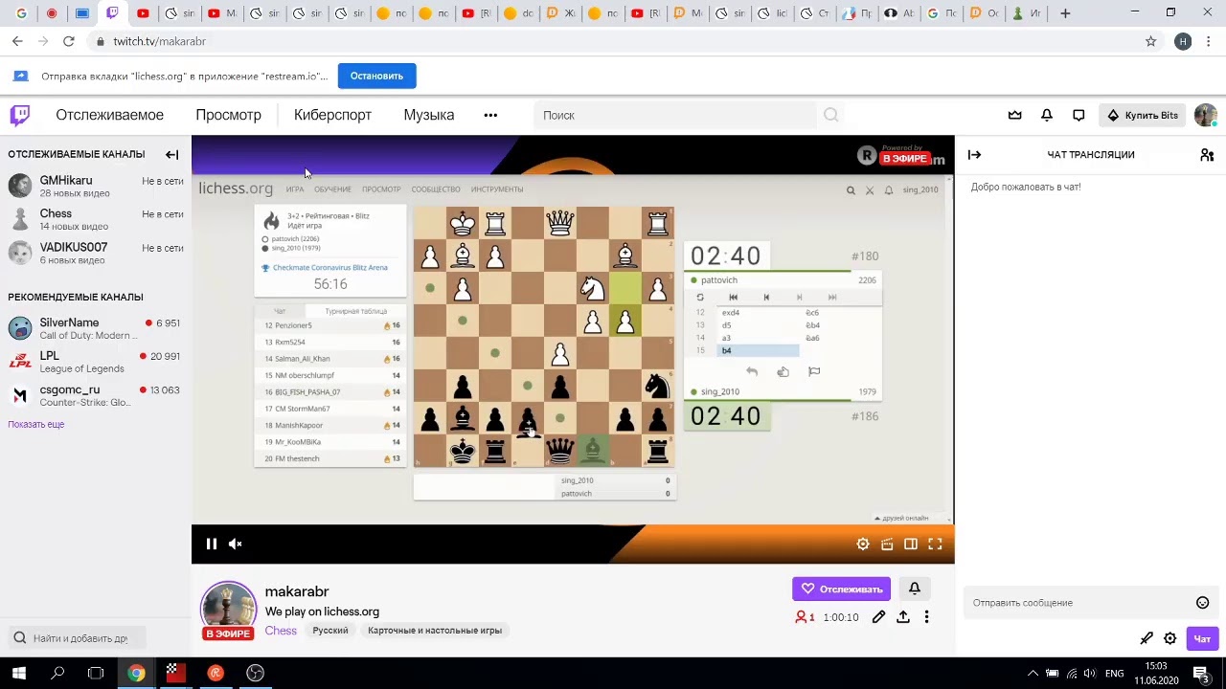Open the Twitch home logo
1226x689 pixels.
[19, 115]
